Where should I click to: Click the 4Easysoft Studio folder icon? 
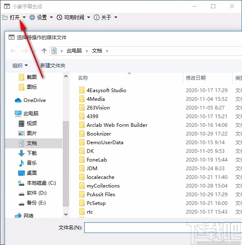click(82, 90)
